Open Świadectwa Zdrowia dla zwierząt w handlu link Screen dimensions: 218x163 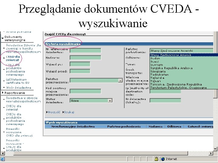tap(23, 48)
